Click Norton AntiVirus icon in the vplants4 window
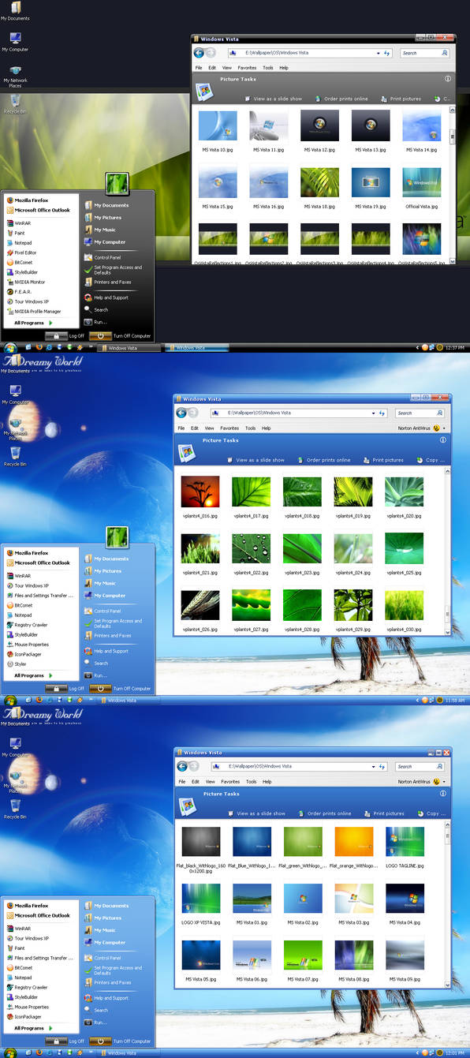Screen dimensions: 470x1058 point(437,428)
